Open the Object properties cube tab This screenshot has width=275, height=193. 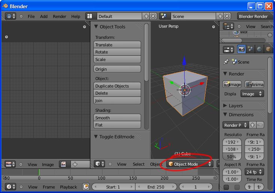pos(268,49)
